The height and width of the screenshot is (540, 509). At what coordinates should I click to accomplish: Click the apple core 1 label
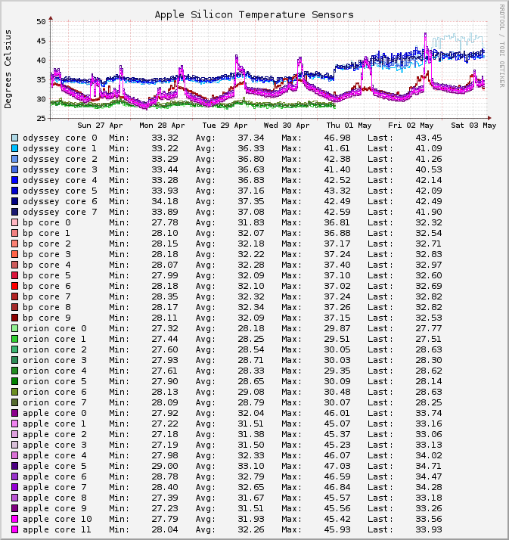[54, 424]
